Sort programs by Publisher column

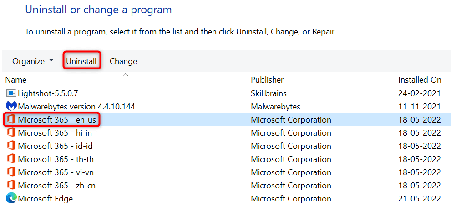[x=267, y=80]
